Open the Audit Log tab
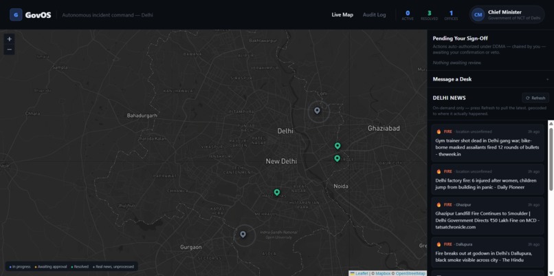Screen dimensions: 554x276 (374, 15)
